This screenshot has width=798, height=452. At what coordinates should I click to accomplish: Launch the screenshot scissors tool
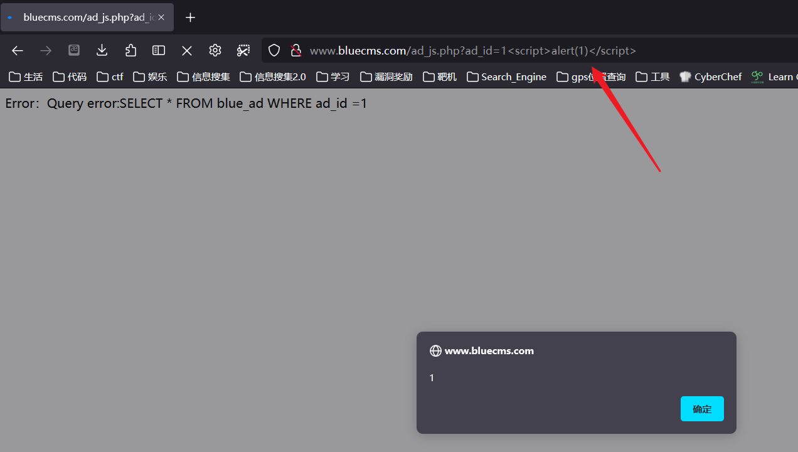pyautogui.click(x=243, y=50)
